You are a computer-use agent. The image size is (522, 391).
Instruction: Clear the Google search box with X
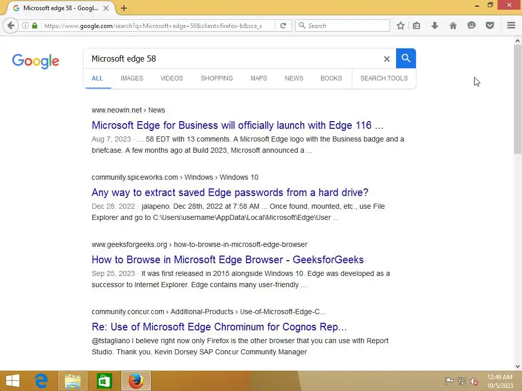(x=386, y=59)
